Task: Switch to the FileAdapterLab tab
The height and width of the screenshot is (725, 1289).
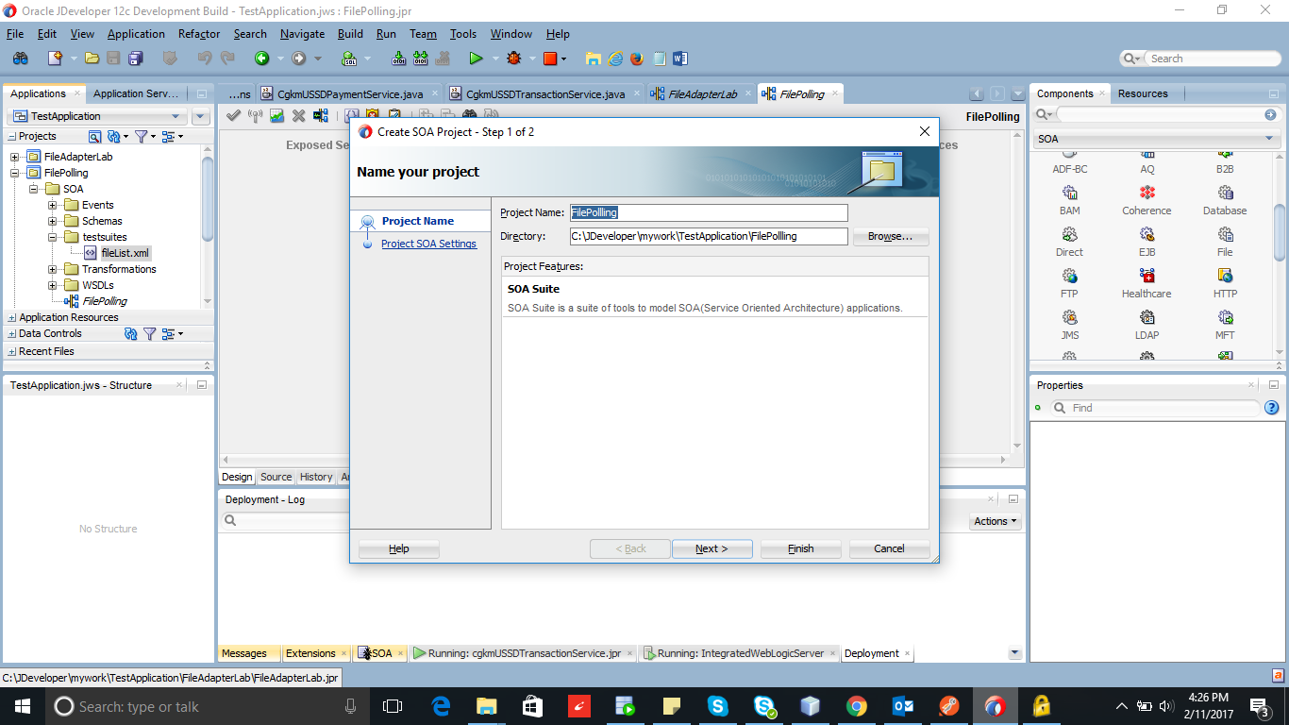Action: tap(702, 93)
